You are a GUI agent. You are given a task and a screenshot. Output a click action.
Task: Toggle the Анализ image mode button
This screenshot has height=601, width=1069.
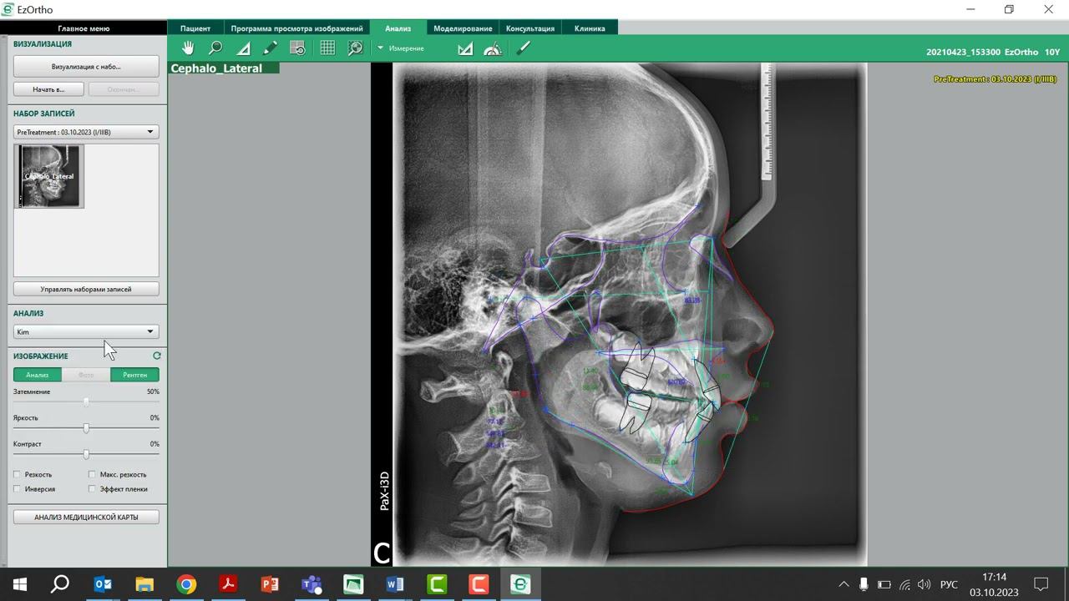point(37,375)
